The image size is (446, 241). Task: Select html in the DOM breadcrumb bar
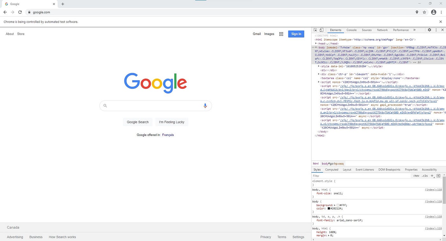pyautogui.click(x=316, y=163)
